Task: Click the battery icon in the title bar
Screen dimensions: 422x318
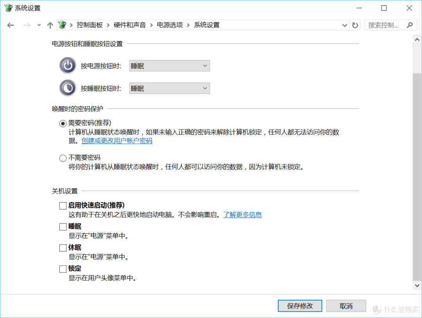Action: (8, 8)
